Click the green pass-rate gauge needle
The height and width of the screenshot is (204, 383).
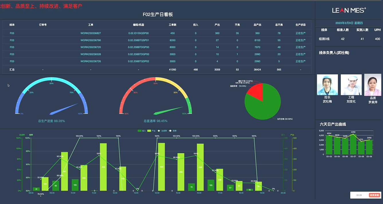pyautogui.click(x=168, y=111)
